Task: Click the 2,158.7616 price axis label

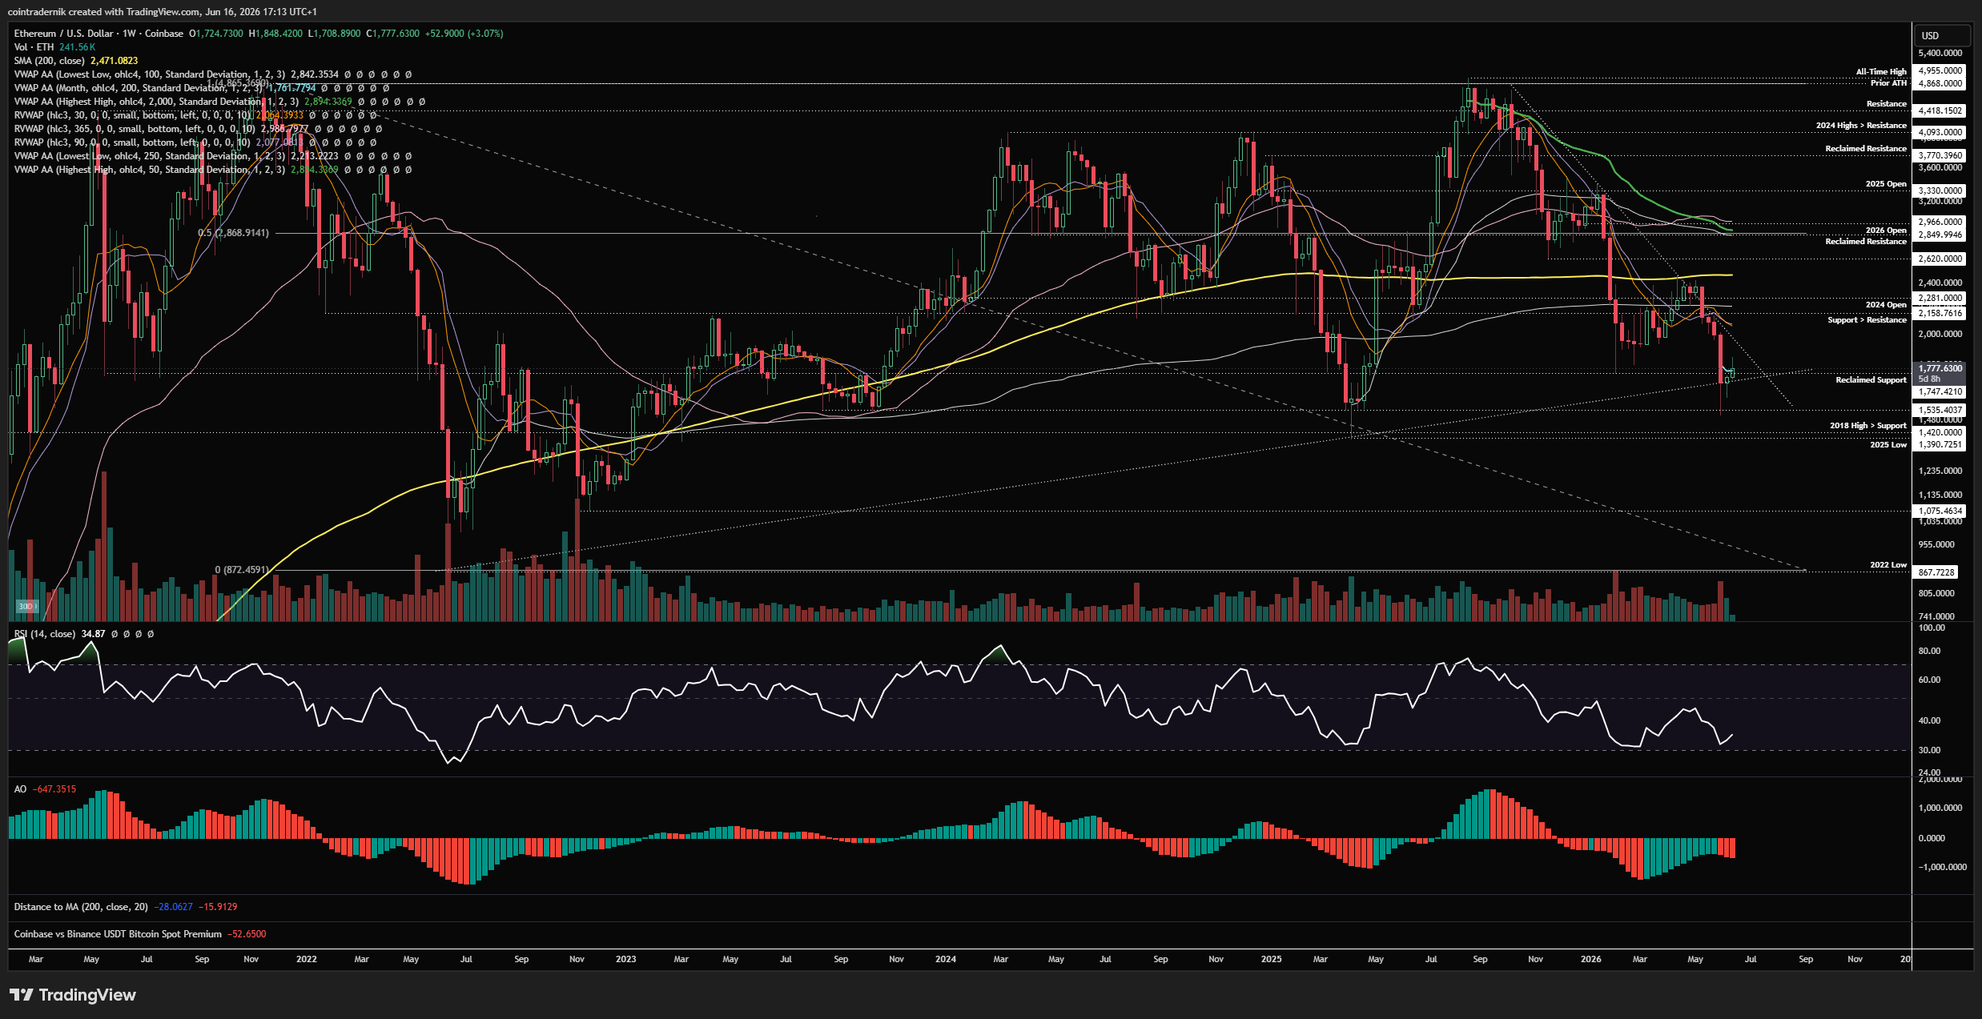Action: 1940,314
